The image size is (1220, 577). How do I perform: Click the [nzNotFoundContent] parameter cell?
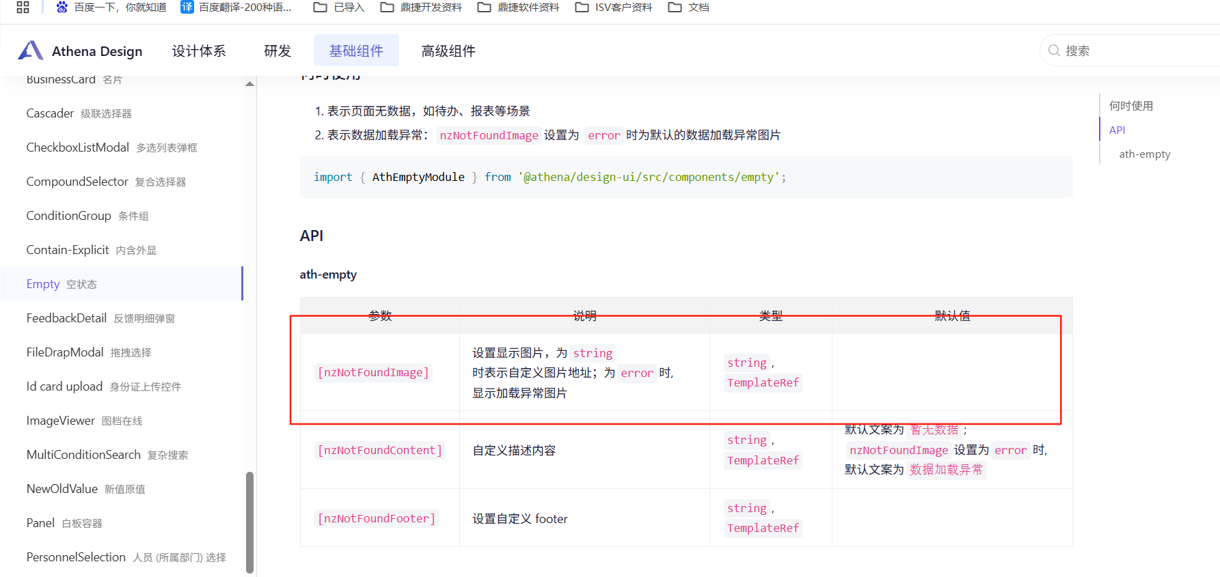[x=379, y=451]
